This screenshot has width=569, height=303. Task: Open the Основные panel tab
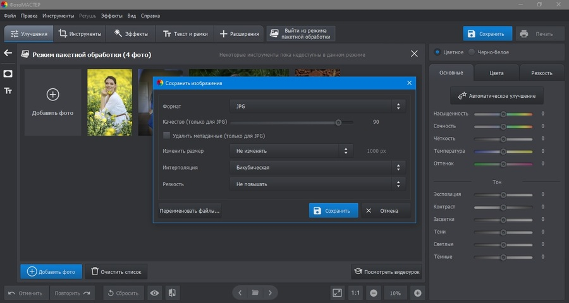tap(451, 73)
